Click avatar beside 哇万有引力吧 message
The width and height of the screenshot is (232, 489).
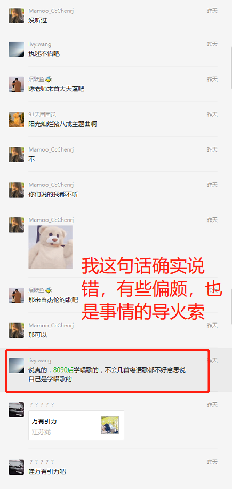click(x=16, y=467)
